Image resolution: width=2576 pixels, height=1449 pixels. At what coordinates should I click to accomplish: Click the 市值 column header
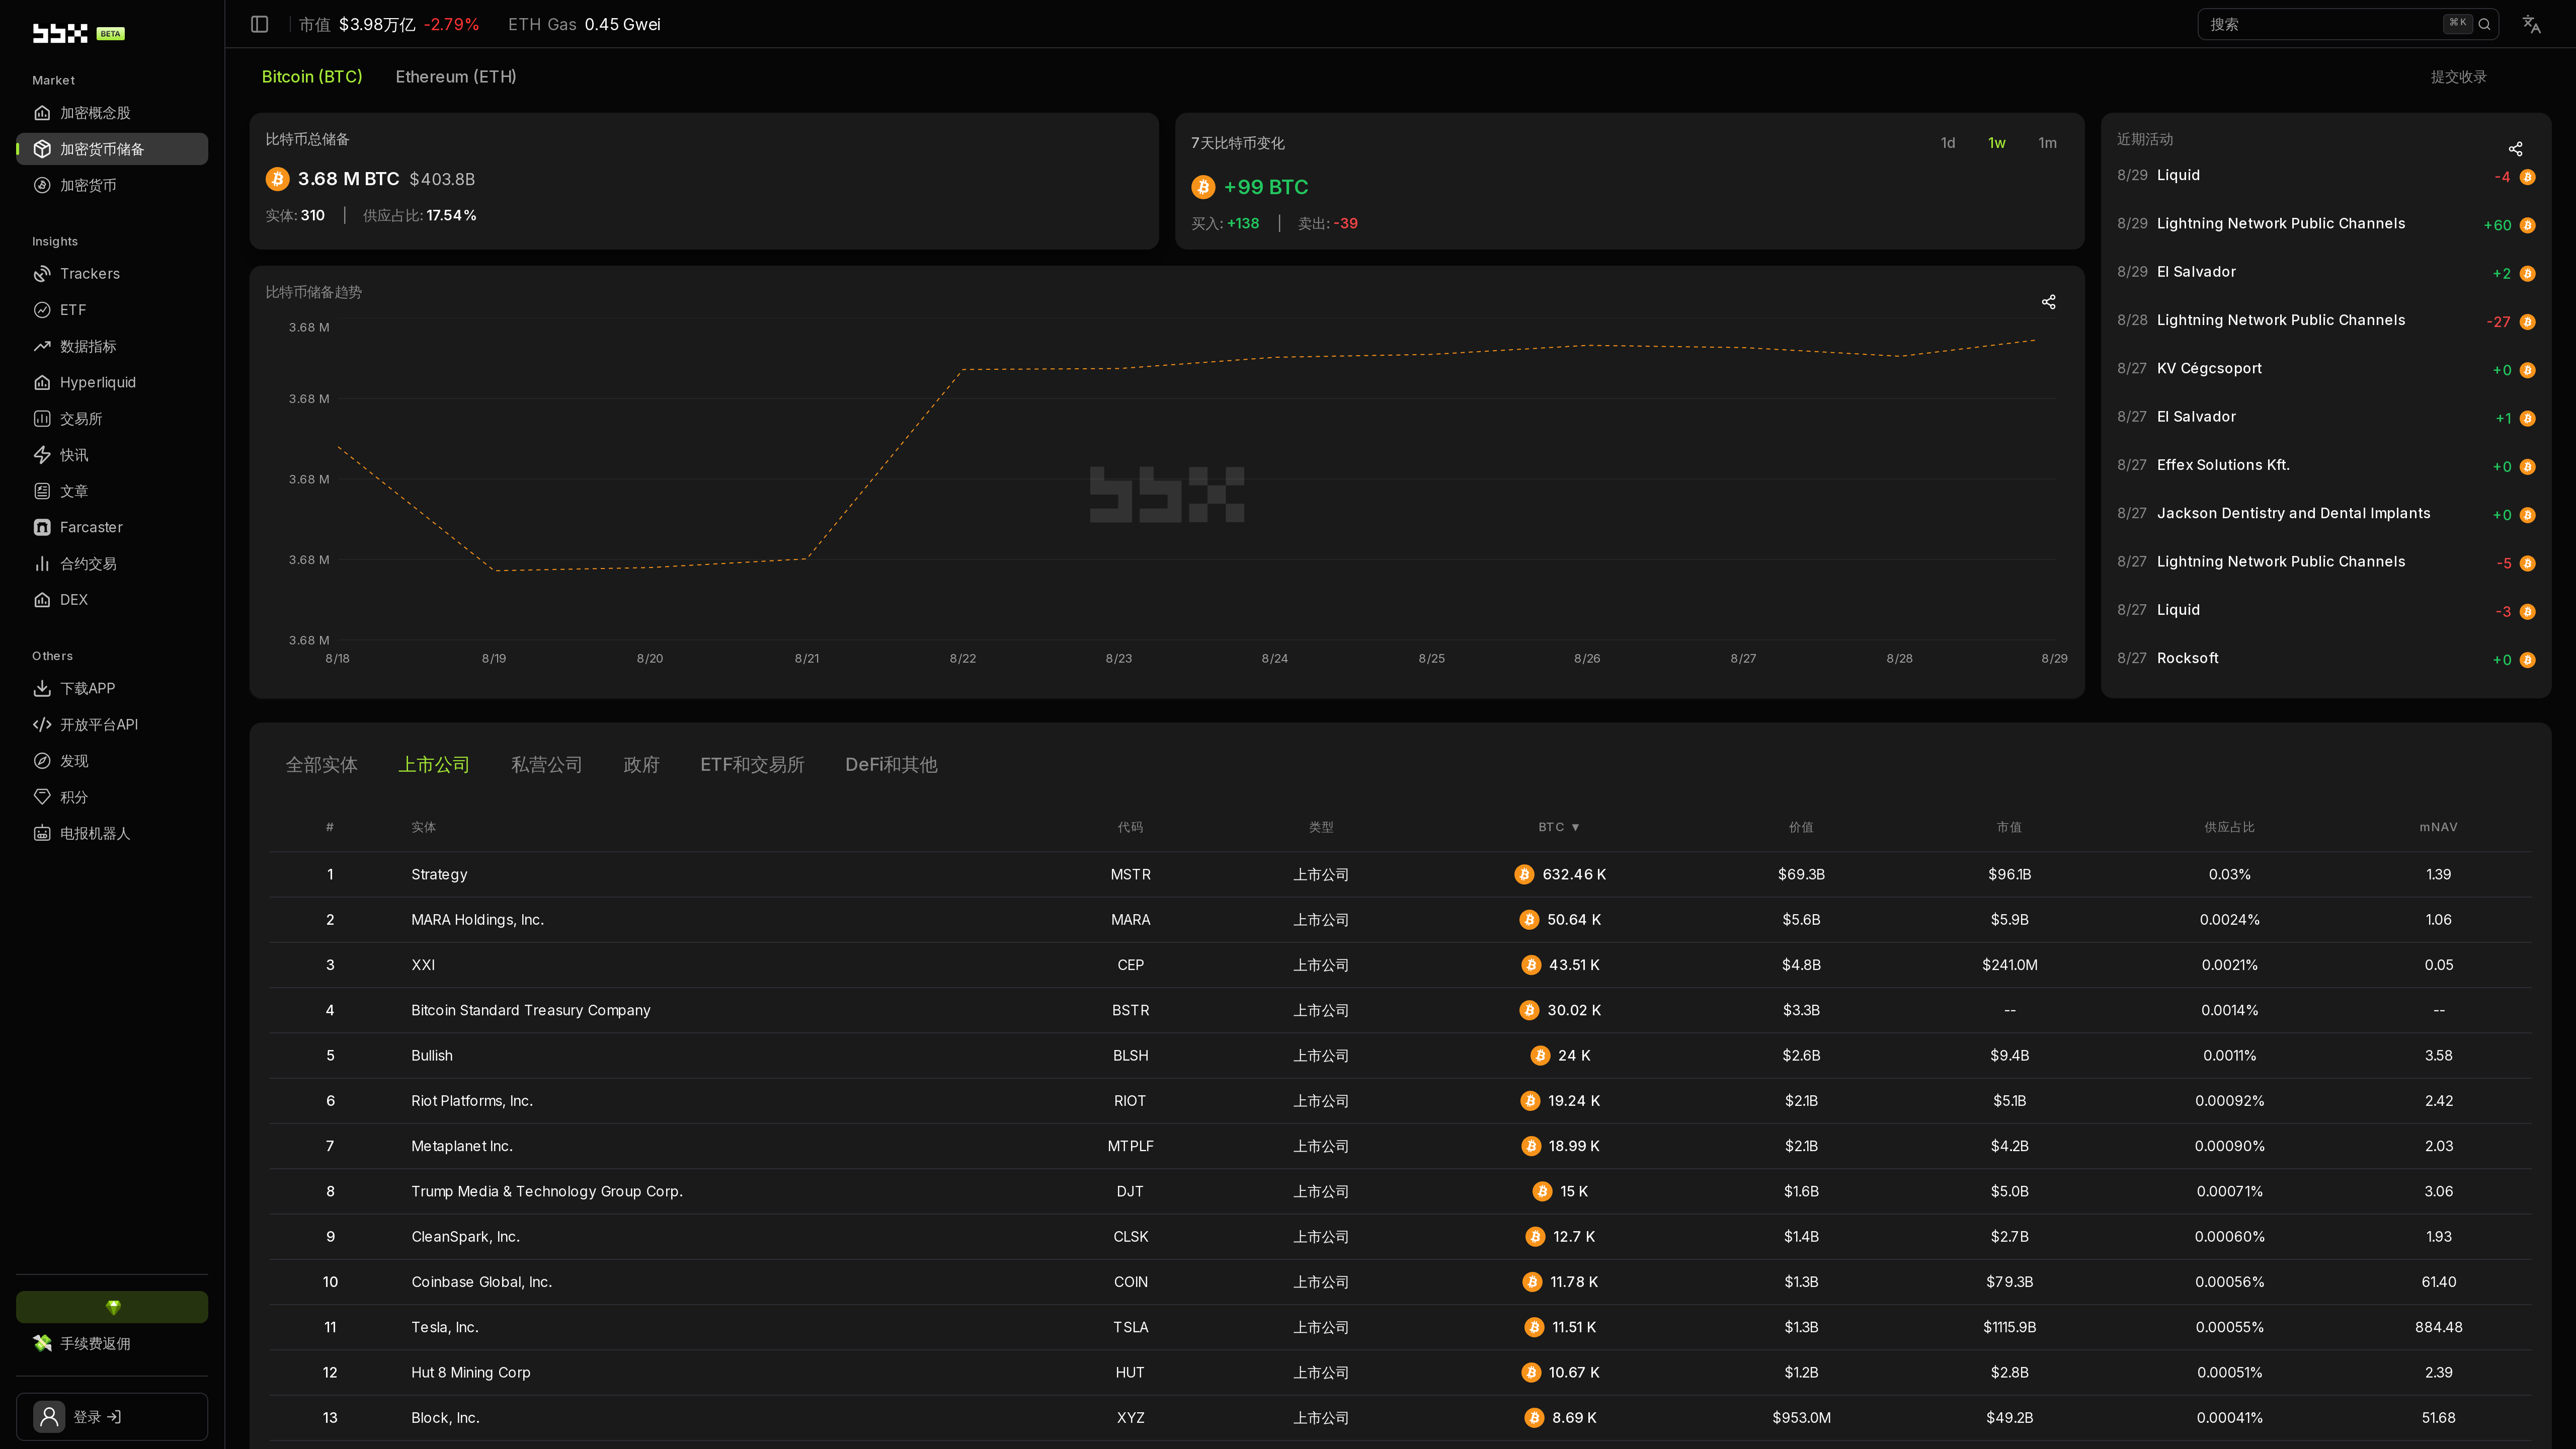point(2009,827)
